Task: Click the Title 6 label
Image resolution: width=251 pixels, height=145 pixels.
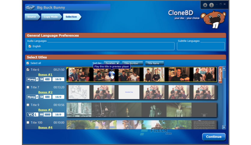Action: point(35,70)
